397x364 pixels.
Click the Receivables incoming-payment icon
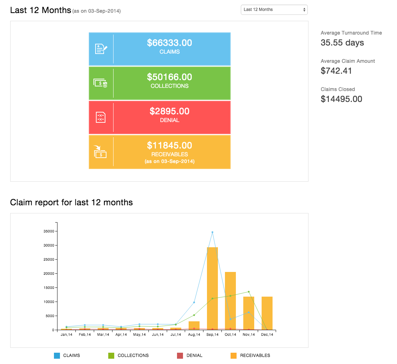(100, 152)
